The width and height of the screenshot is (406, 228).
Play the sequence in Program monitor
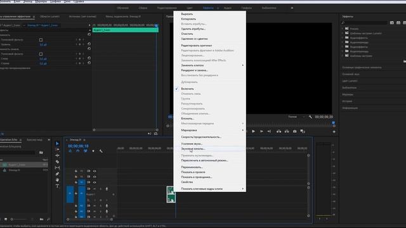[x=253, y=131]
